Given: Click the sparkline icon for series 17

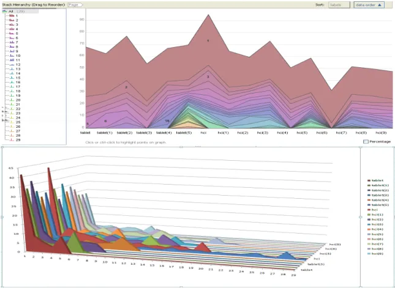Looking at the screenshot, I should point(12,87).
